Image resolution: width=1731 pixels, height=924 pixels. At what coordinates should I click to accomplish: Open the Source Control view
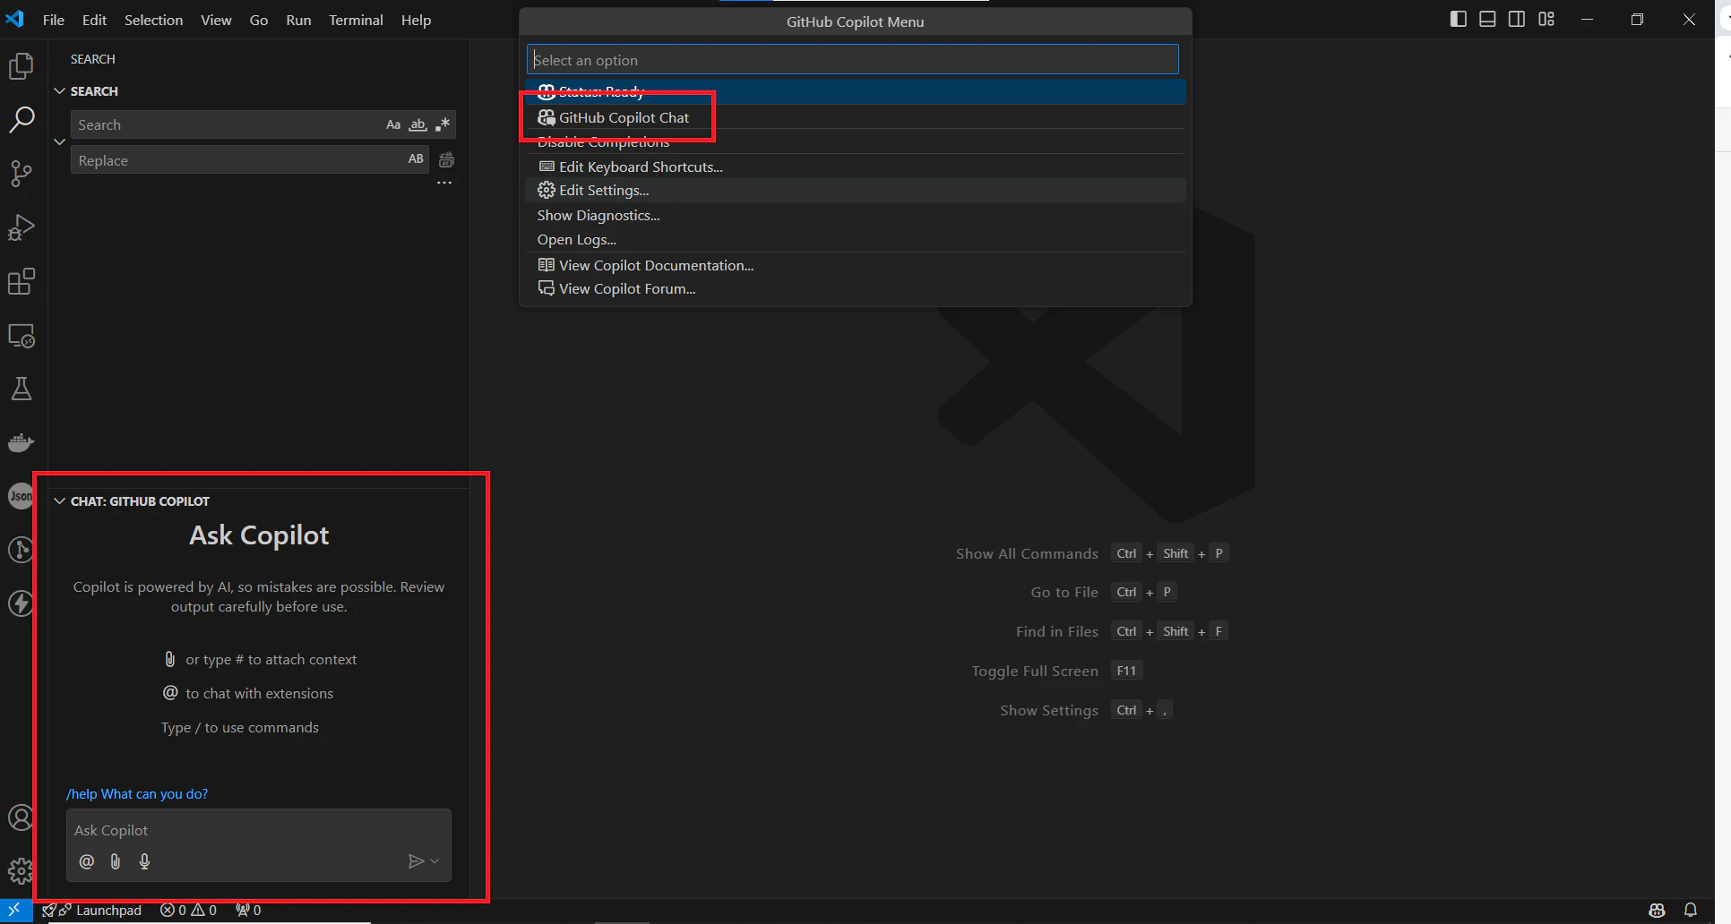pyautogui.click(x=22, y=174)
